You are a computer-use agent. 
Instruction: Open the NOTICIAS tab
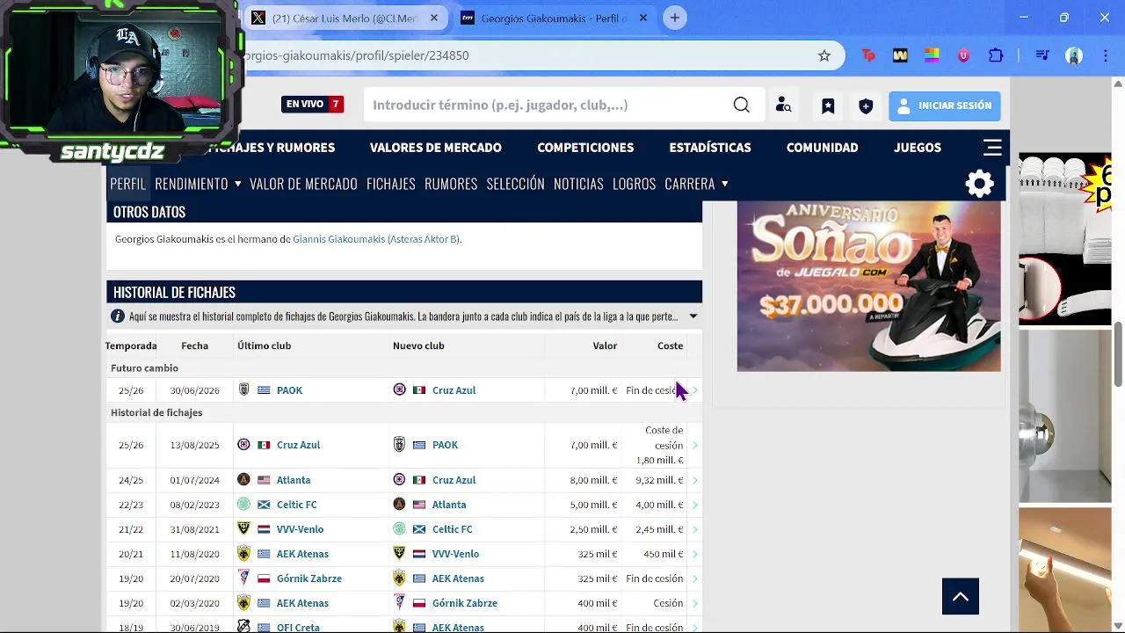point(578,184)
